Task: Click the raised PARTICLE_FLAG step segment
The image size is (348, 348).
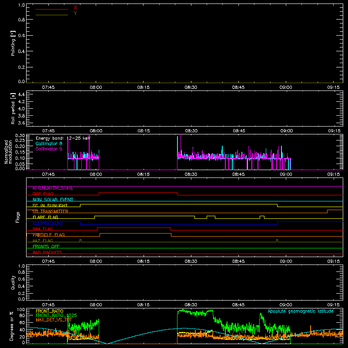Action: tap(136, 234)
